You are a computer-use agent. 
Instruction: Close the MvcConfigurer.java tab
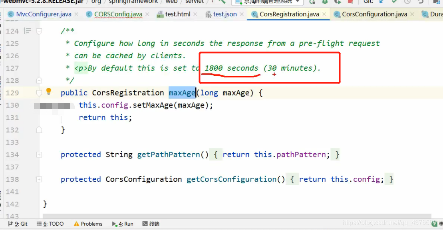pyautogui.click(x=77, y=14)
